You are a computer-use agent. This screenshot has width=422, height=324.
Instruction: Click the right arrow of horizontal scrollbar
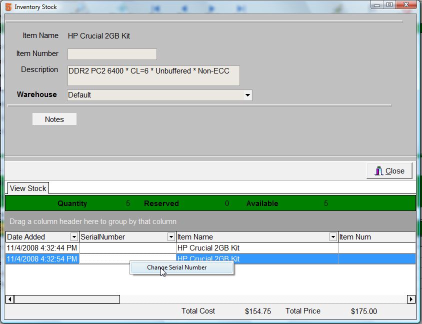point(411,299)
